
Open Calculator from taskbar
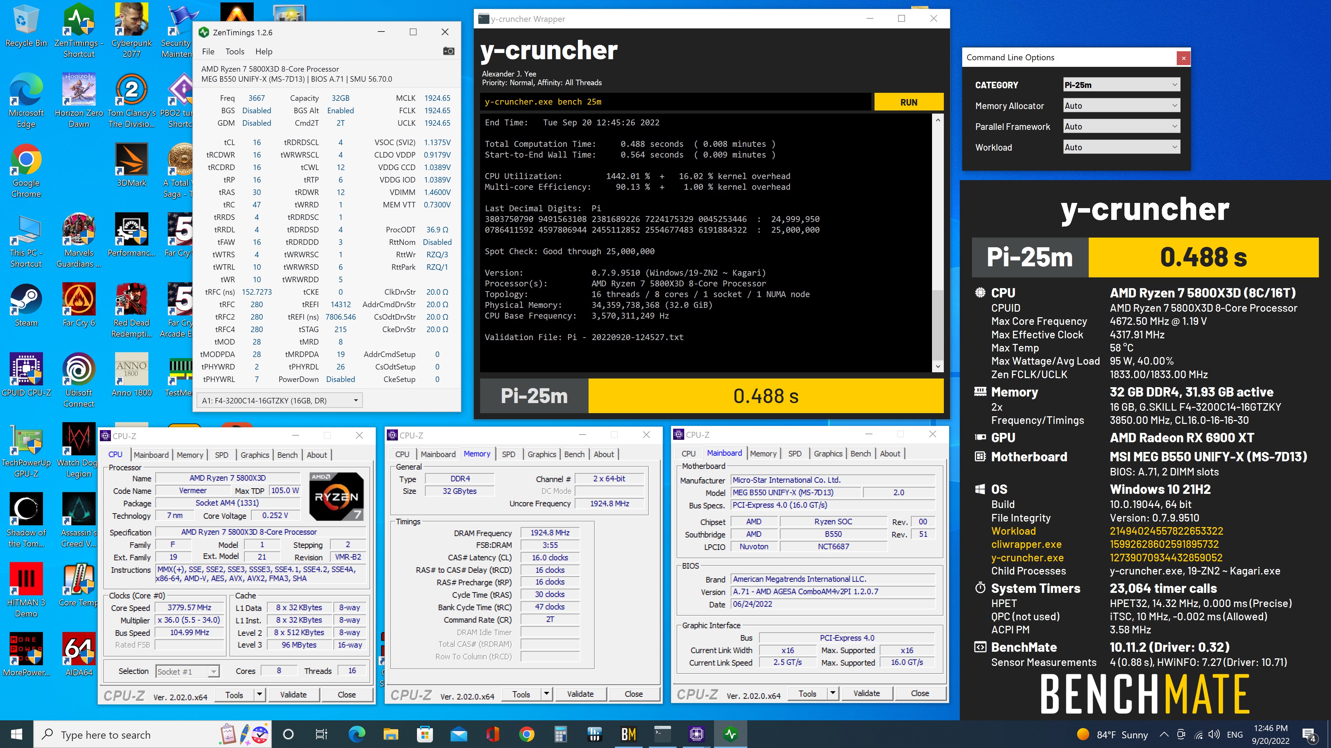point(560,734)
